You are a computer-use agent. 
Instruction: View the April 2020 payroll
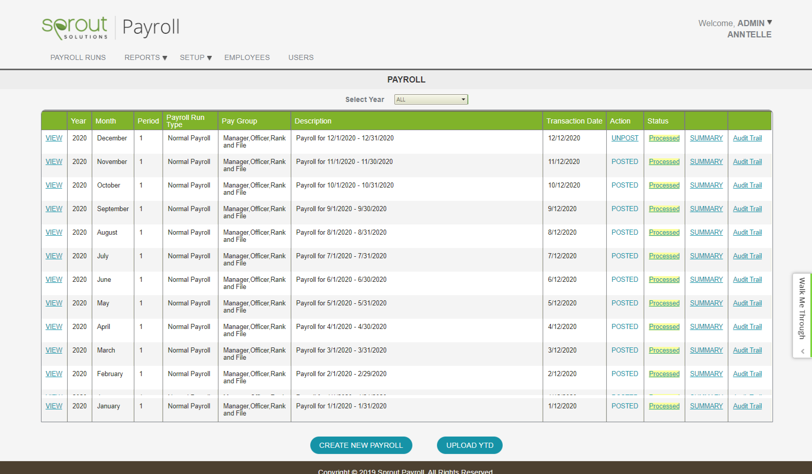[54, 326]
